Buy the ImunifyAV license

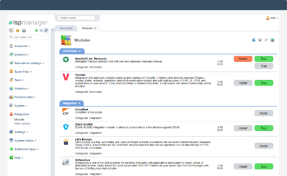tap(264, 59)
